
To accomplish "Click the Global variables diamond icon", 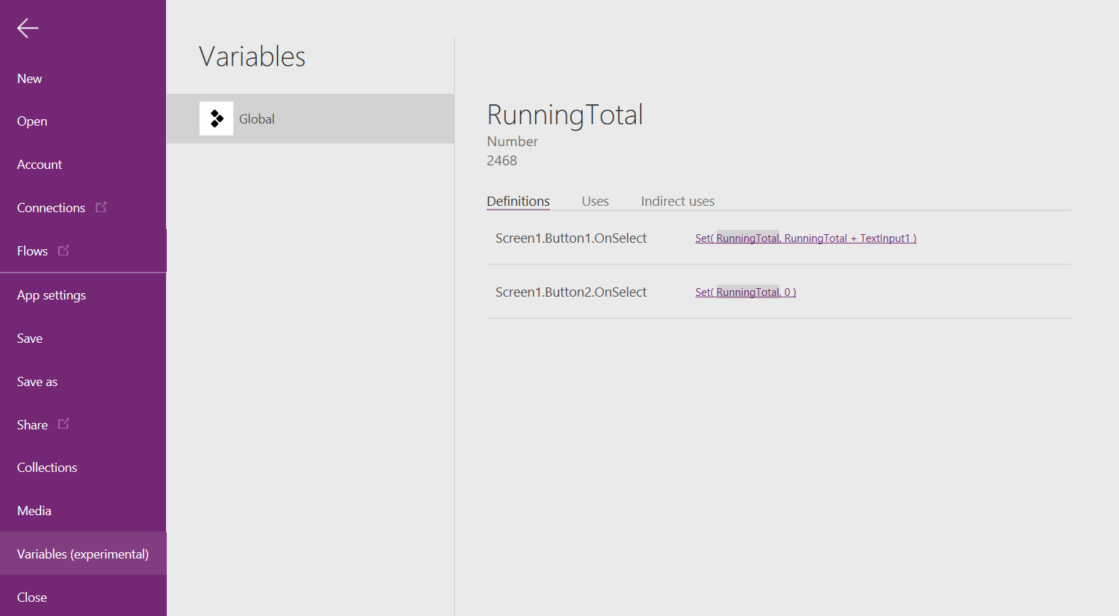I will pyautogui.click(x=216, y=119).
